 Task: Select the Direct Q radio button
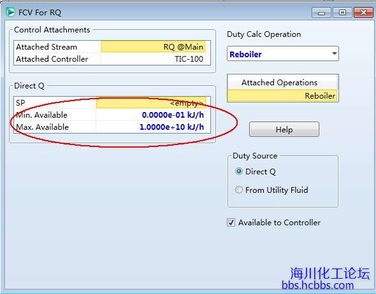point(239,171)
